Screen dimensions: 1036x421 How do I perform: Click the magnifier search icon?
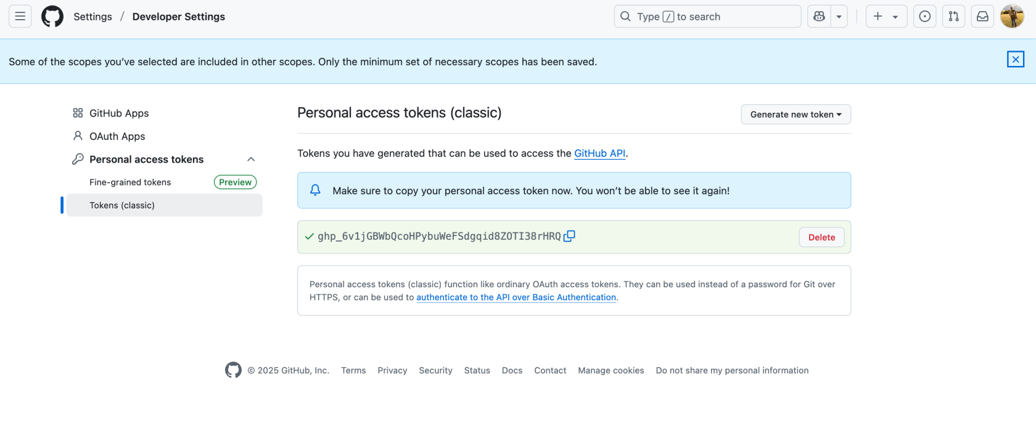click(625, 17)
